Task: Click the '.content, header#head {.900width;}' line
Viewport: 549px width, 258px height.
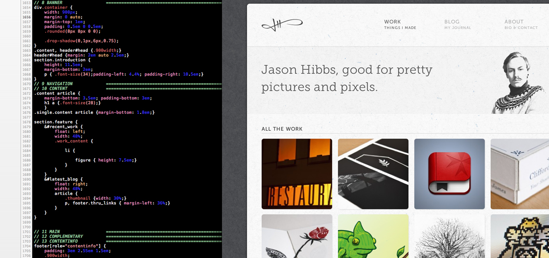Action: click(x=77, y=50)
